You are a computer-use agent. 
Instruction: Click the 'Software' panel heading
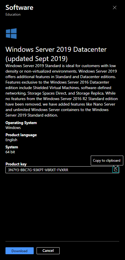pos(19,8)
